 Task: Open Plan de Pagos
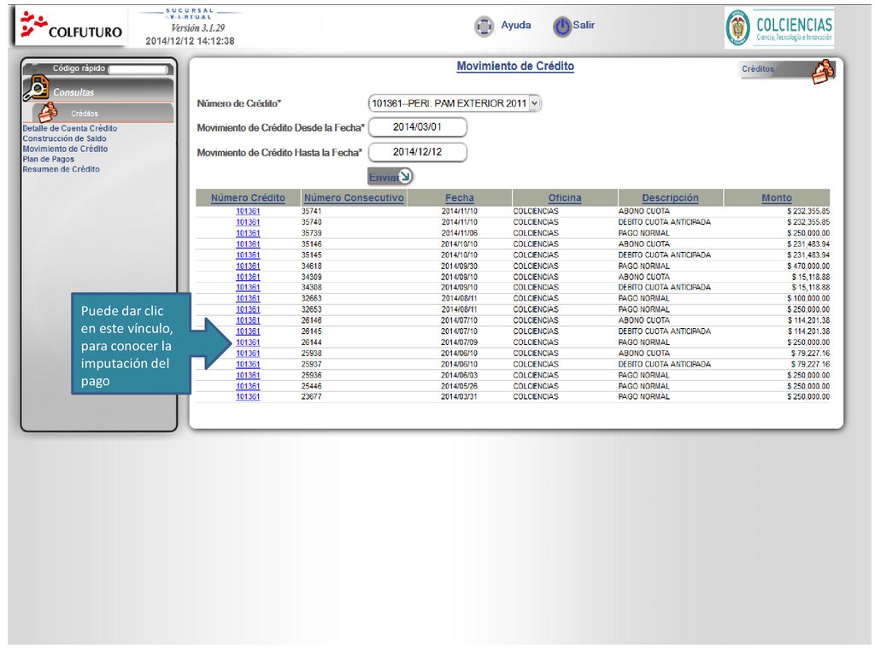48,159
